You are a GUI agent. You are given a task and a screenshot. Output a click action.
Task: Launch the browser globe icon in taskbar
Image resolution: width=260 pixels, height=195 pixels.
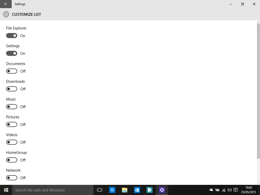point(112,190)
